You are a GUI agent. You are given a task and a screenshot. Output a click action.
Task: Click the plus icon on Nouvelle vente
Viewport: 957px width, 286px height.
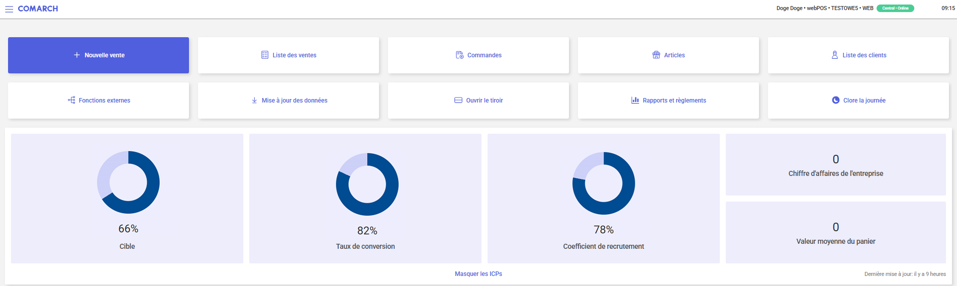click(77, 55)
